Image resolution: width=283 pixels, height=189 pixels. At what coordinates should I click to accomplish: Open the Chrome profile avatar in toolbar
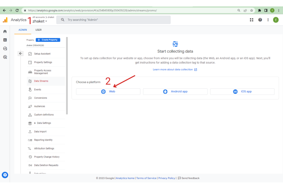pyautogui.click(x=272, y=11)
